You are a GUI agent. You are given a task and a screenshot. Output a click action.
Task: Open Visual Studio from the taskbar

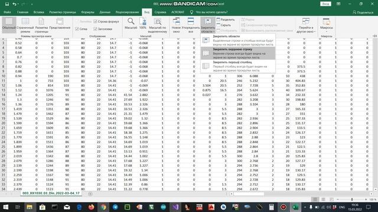point(175,207)
